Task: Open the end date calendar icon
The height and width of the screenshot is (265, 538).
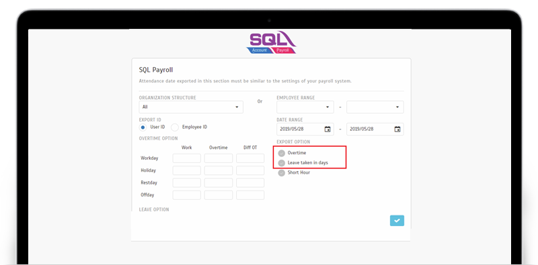Action: (397, 129)
